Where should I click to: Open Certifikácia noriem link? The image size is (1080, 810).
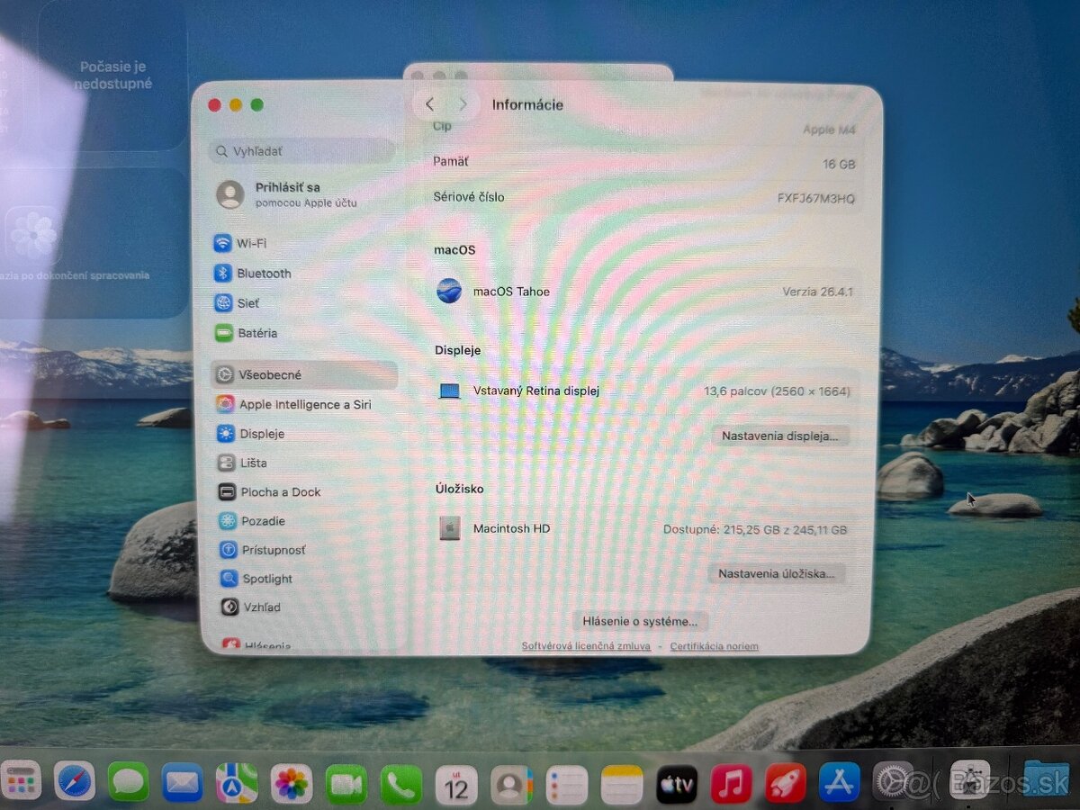tap(714, 646)
